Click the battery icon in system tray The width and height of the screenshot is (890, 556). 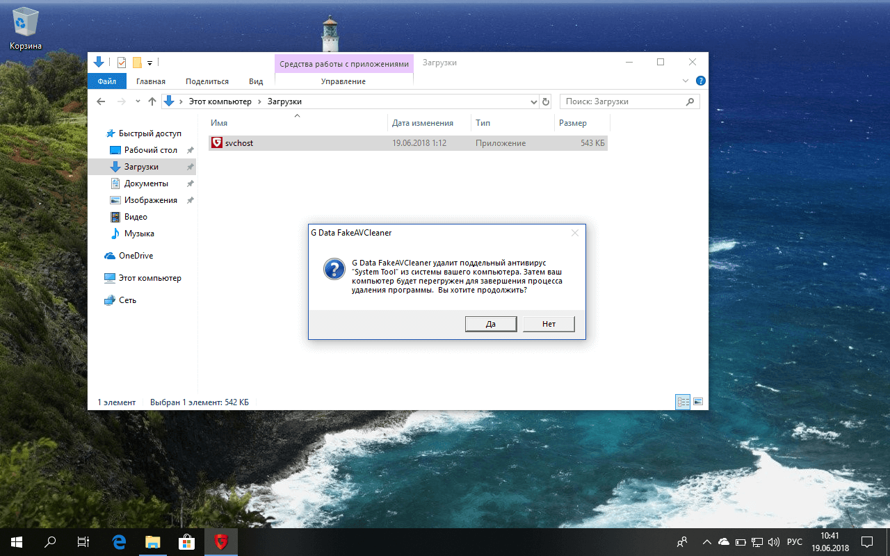[741, 542]
